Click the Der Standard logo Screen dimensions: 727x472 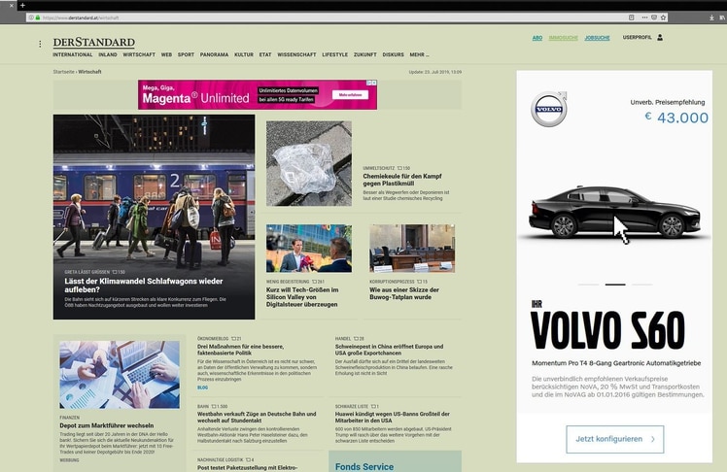pos(93,43)
